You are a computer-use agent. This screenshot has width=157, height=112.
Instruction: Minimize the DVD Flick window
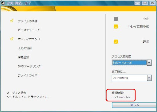click(137, 3)
